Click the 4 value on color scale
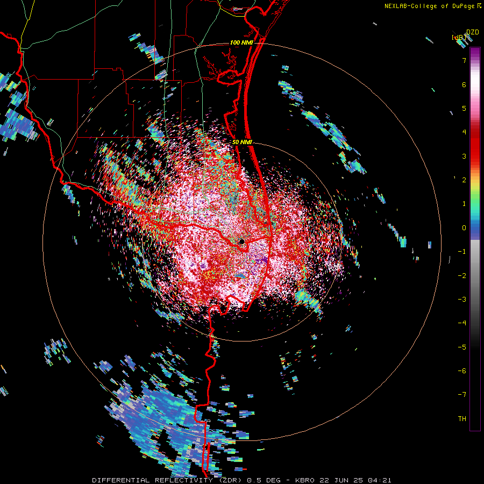Screen dimensions: 484x484 point(464,132)
